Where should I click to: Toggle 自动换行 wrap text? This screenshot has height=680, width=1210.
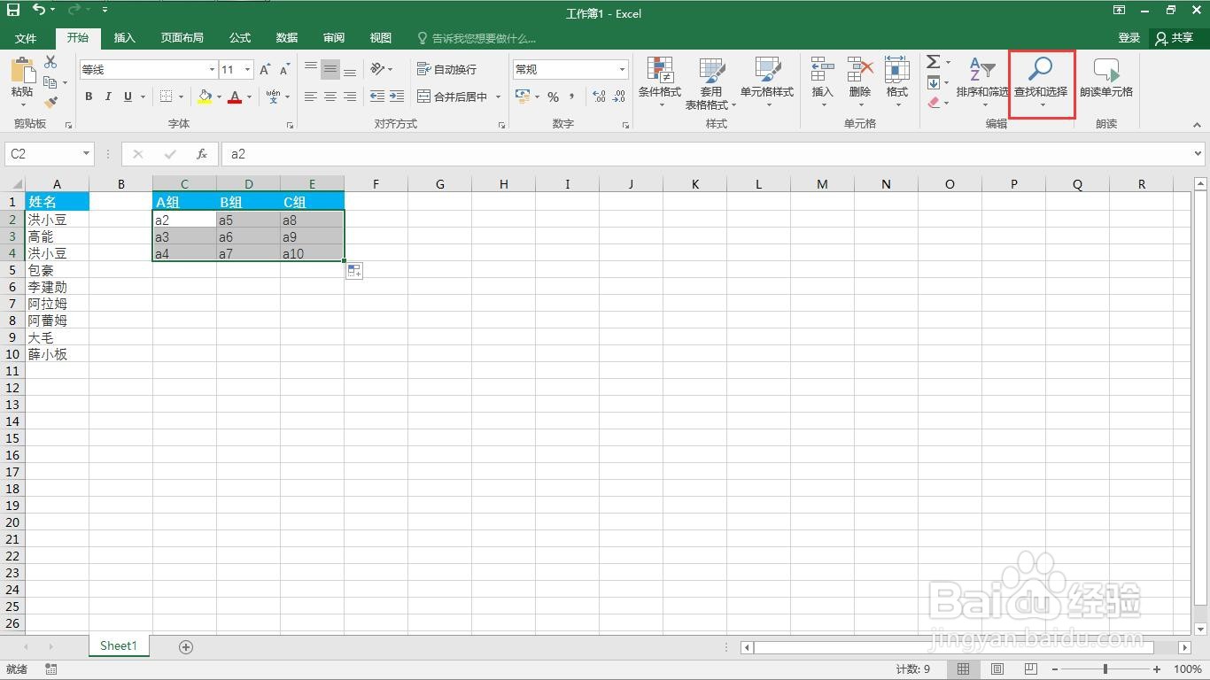446,69
